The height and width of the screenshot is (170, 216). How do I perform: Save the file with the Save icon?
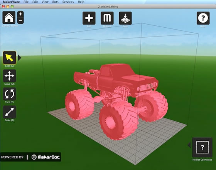(125, 18)
